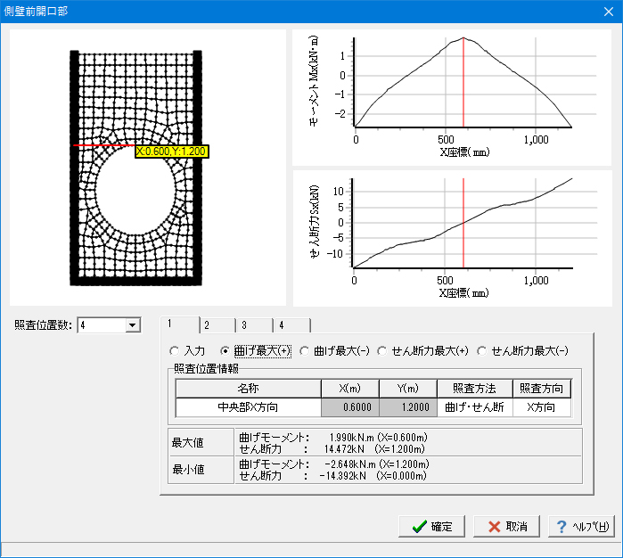Click the 照査方向 column header
The image size is (623, 558).
pos(542,389)
